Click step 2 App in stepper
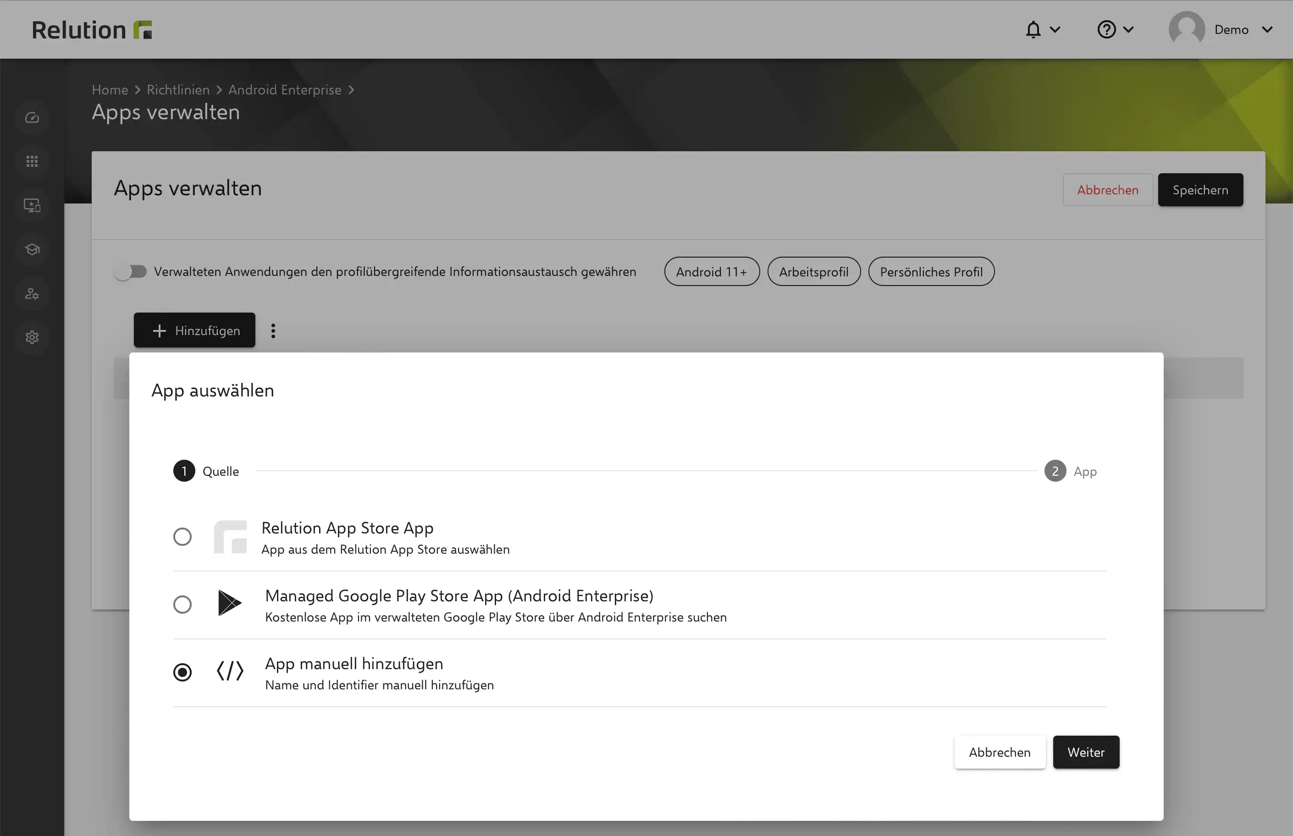The image size is (1293, 836). pos(1070,471)
